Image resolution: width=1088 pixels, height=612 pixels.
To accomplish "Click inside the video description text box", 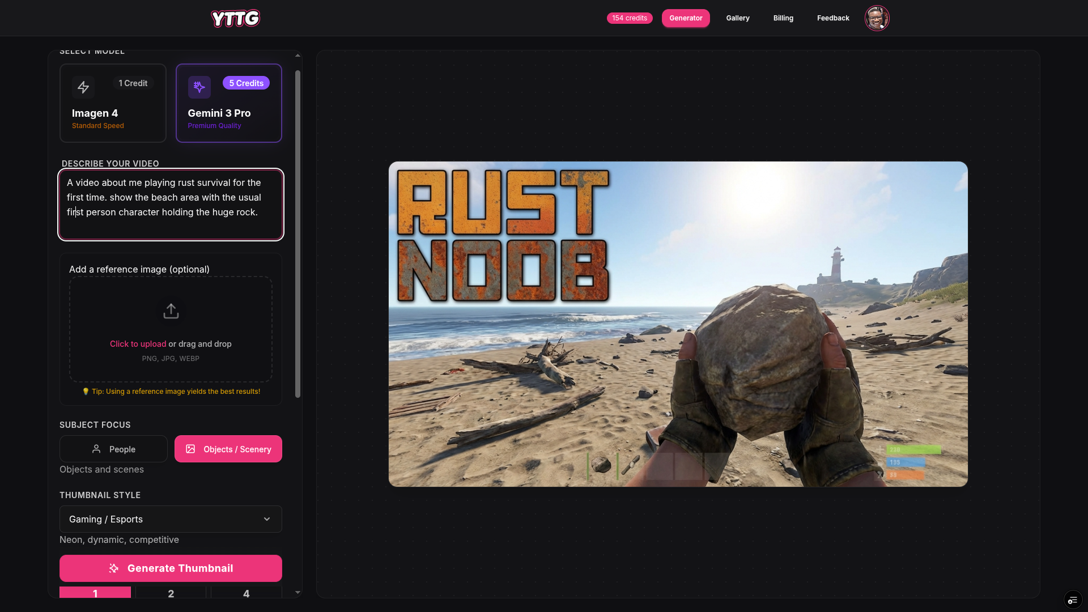I will (170, 204).
